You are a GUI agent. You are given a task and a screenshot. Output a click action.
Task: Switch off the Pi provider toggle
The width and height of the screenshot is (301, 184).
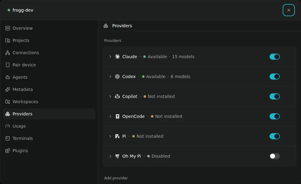(x=274, y=136)
